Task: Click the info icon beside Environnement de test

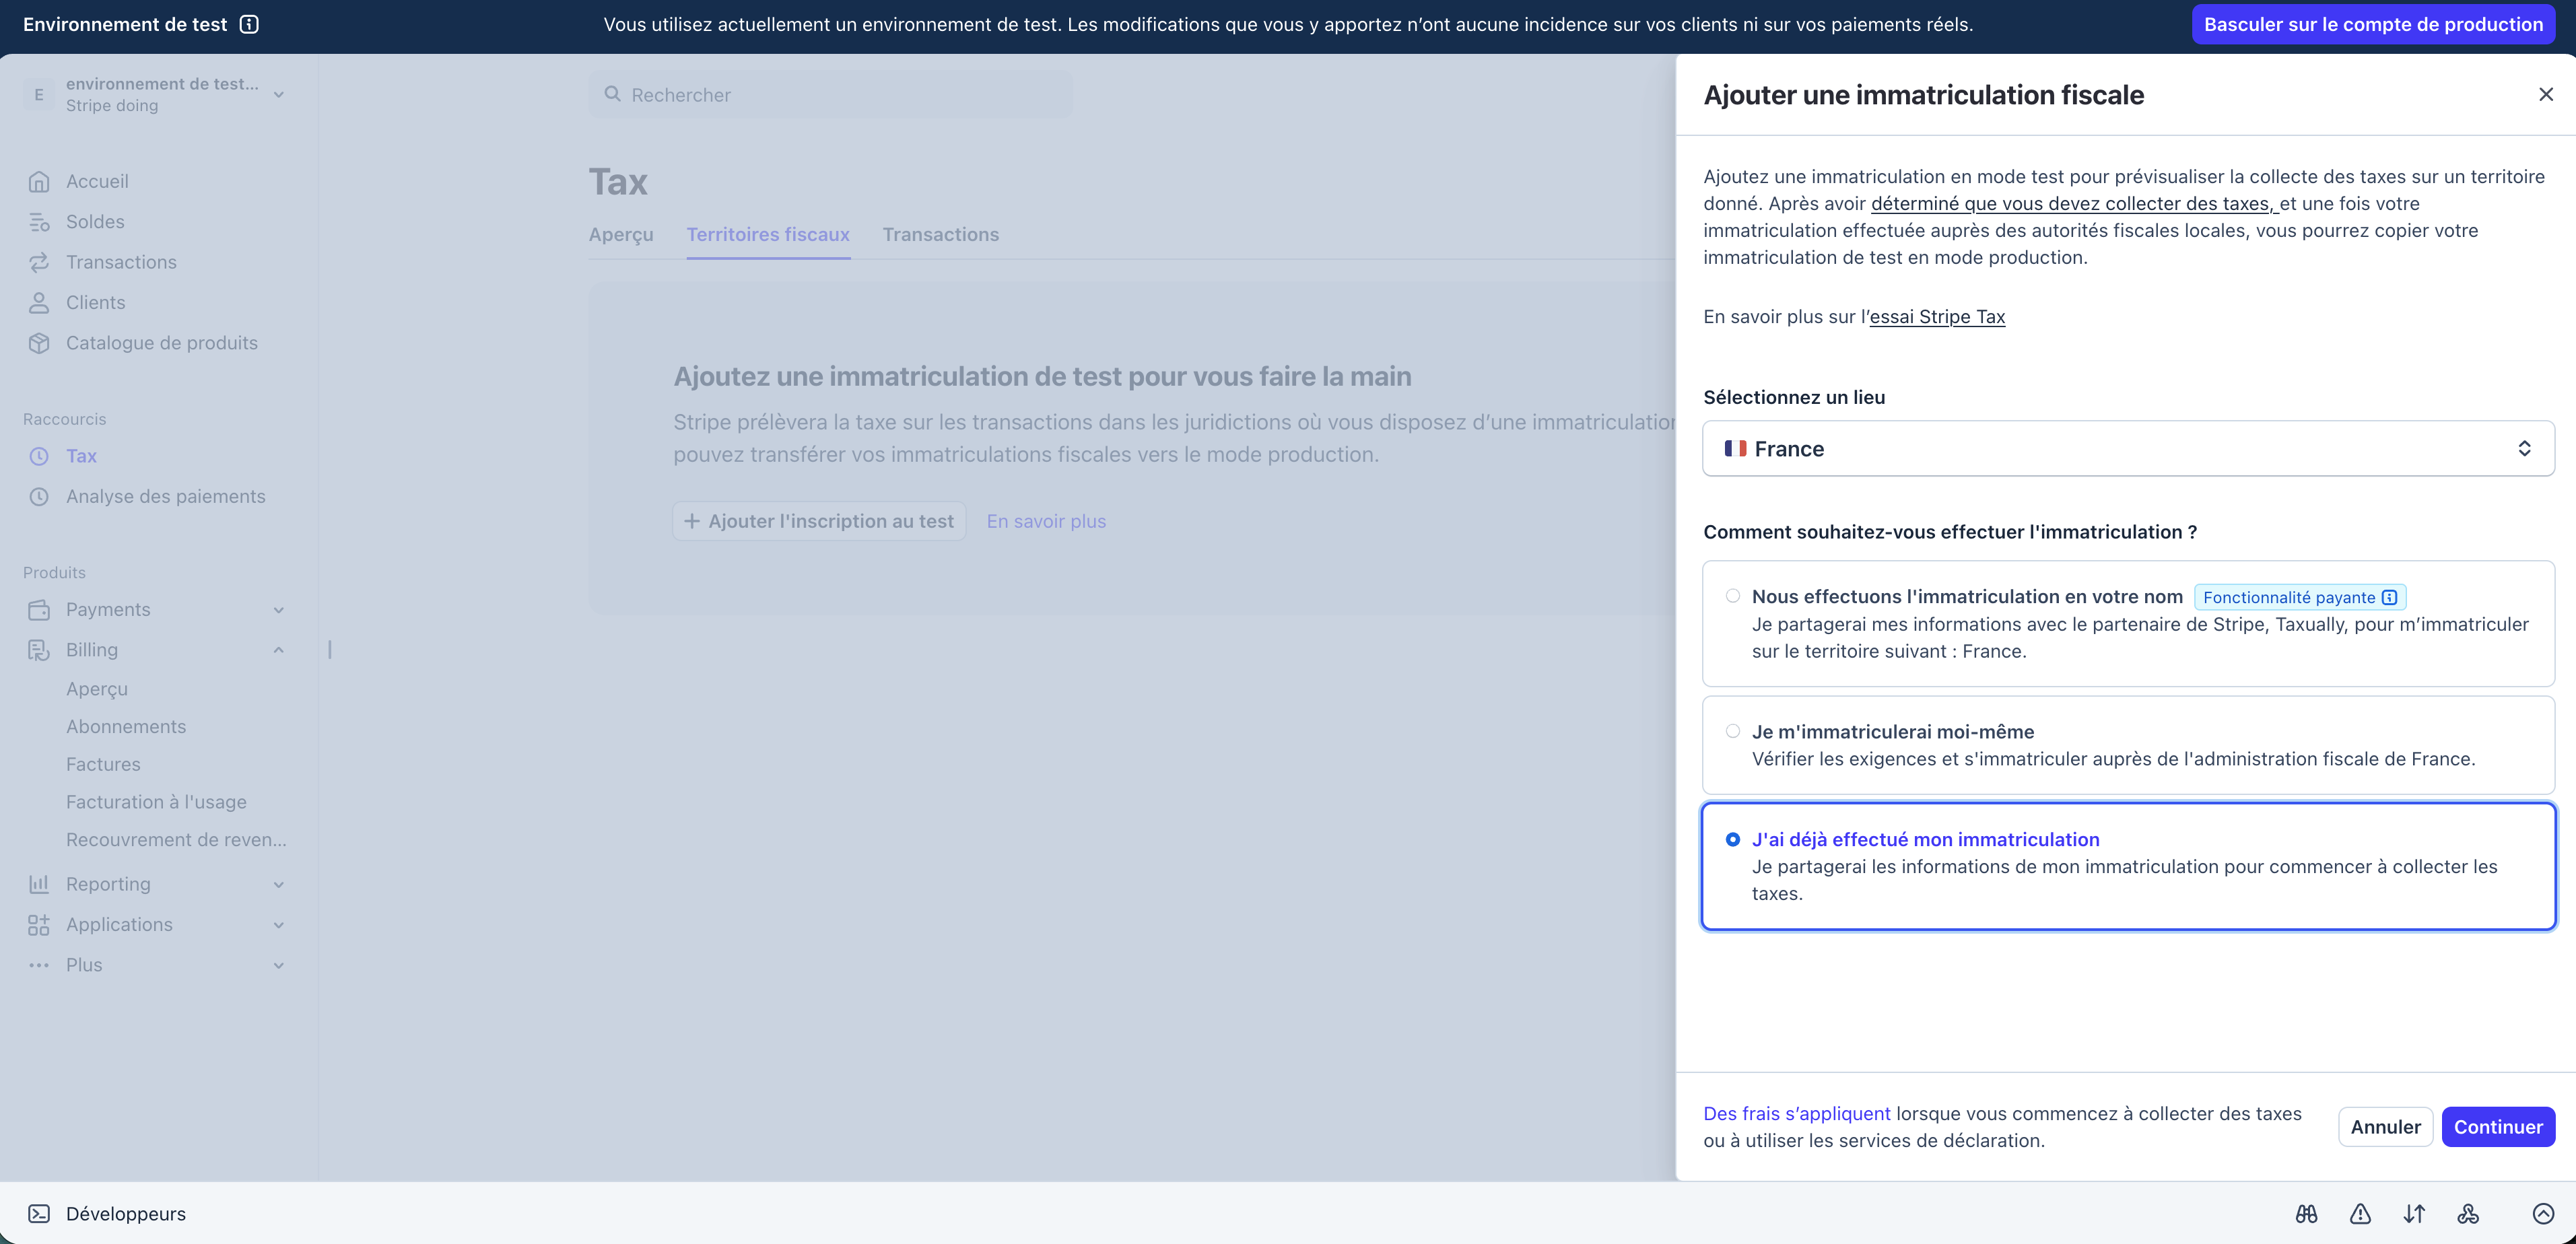Action: pyautogui.click(x=249, y=24)
